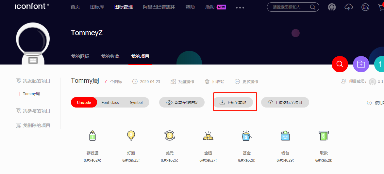Click the &#xe624; unicode text
This screenshot has width=384, height=174.
pyautogui.click(x=92, y=160)
